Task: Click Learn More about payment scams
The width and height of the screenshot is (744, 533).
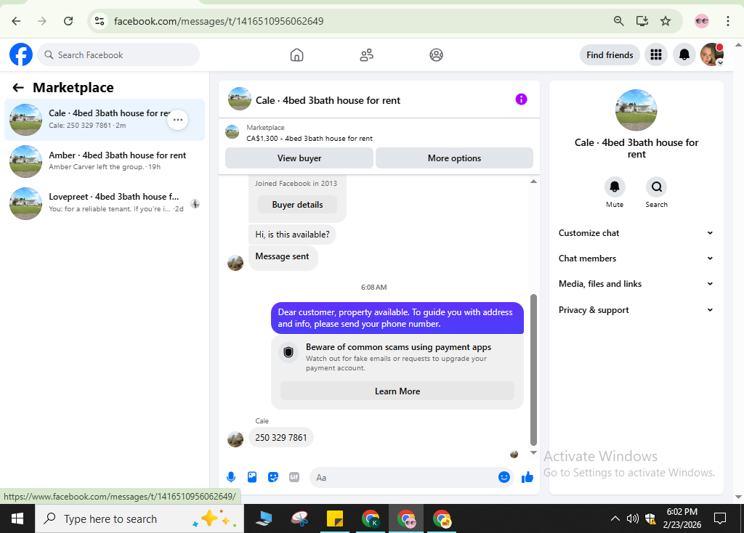Action: coord(397,391)
